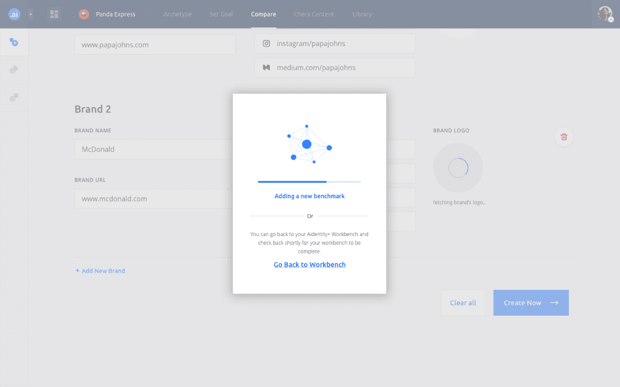Click the Medium icon in papajohns field

click(267, 68)
